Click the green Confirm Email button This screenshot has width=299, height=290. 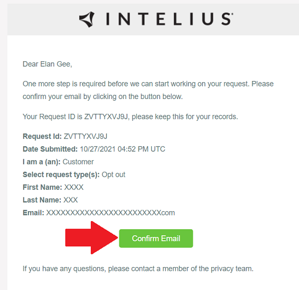[156, 239]
